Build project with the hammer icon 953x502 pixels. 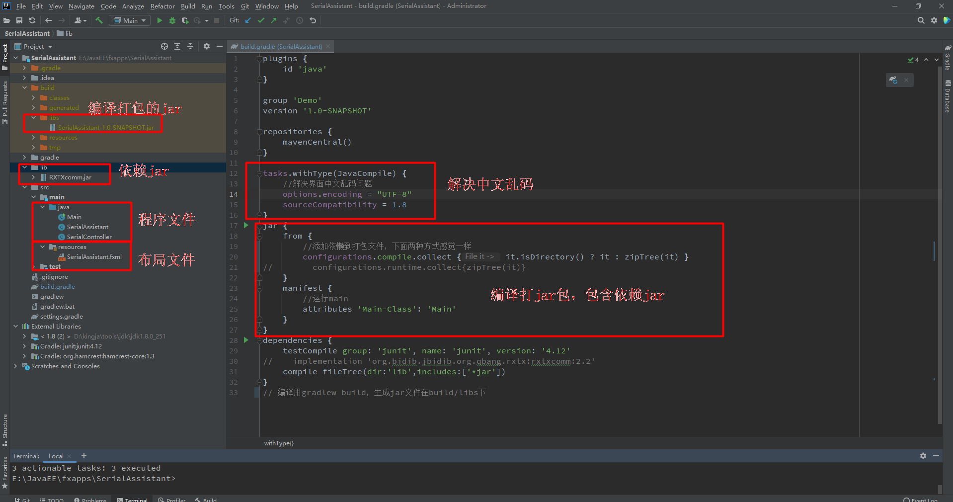(99, 20)
